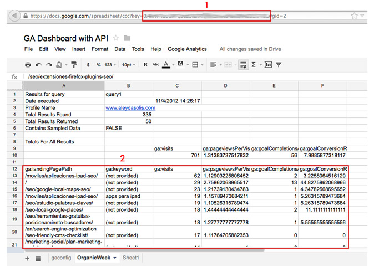This screenshot has width=374, height=272.
Task: Click cell 'FALSE' in row 6
Action: pos(129,128)
